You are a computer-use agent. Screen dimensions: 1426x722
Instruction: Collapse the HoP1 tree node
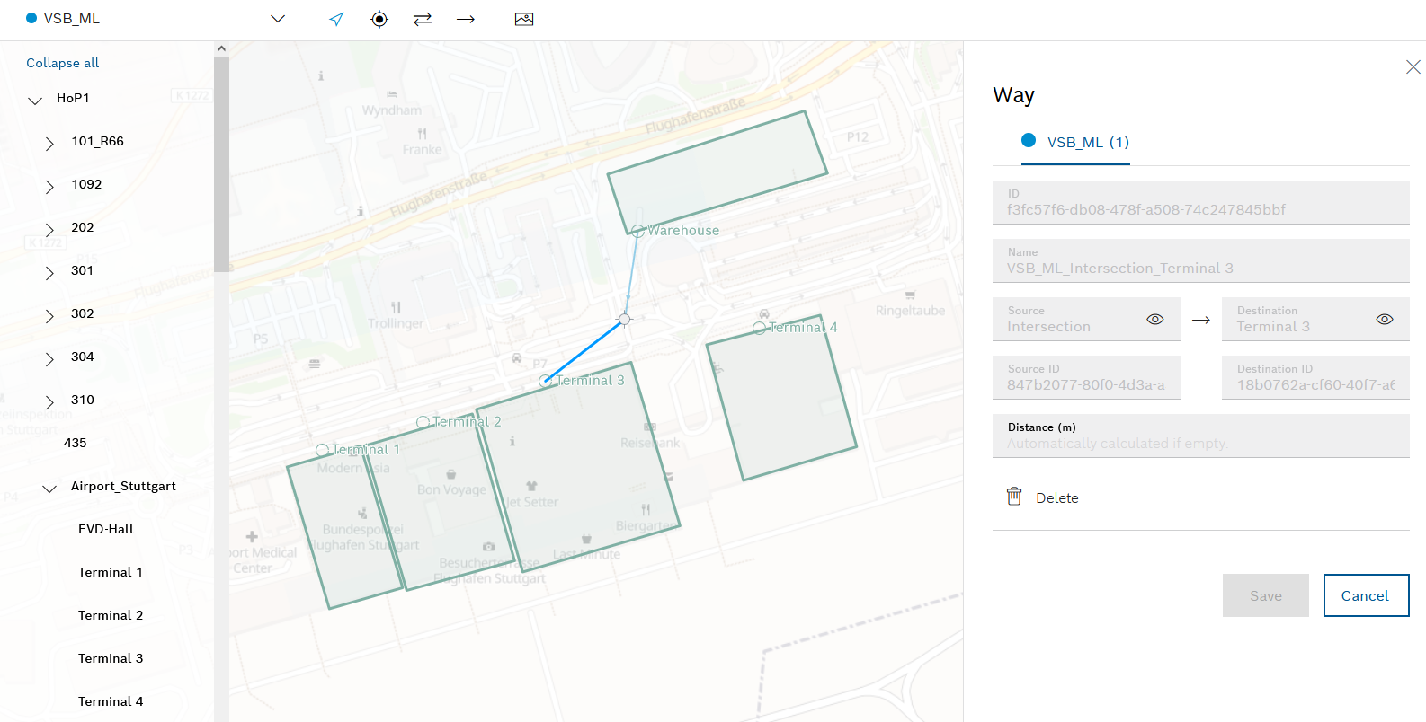click(x=35, y=100)
